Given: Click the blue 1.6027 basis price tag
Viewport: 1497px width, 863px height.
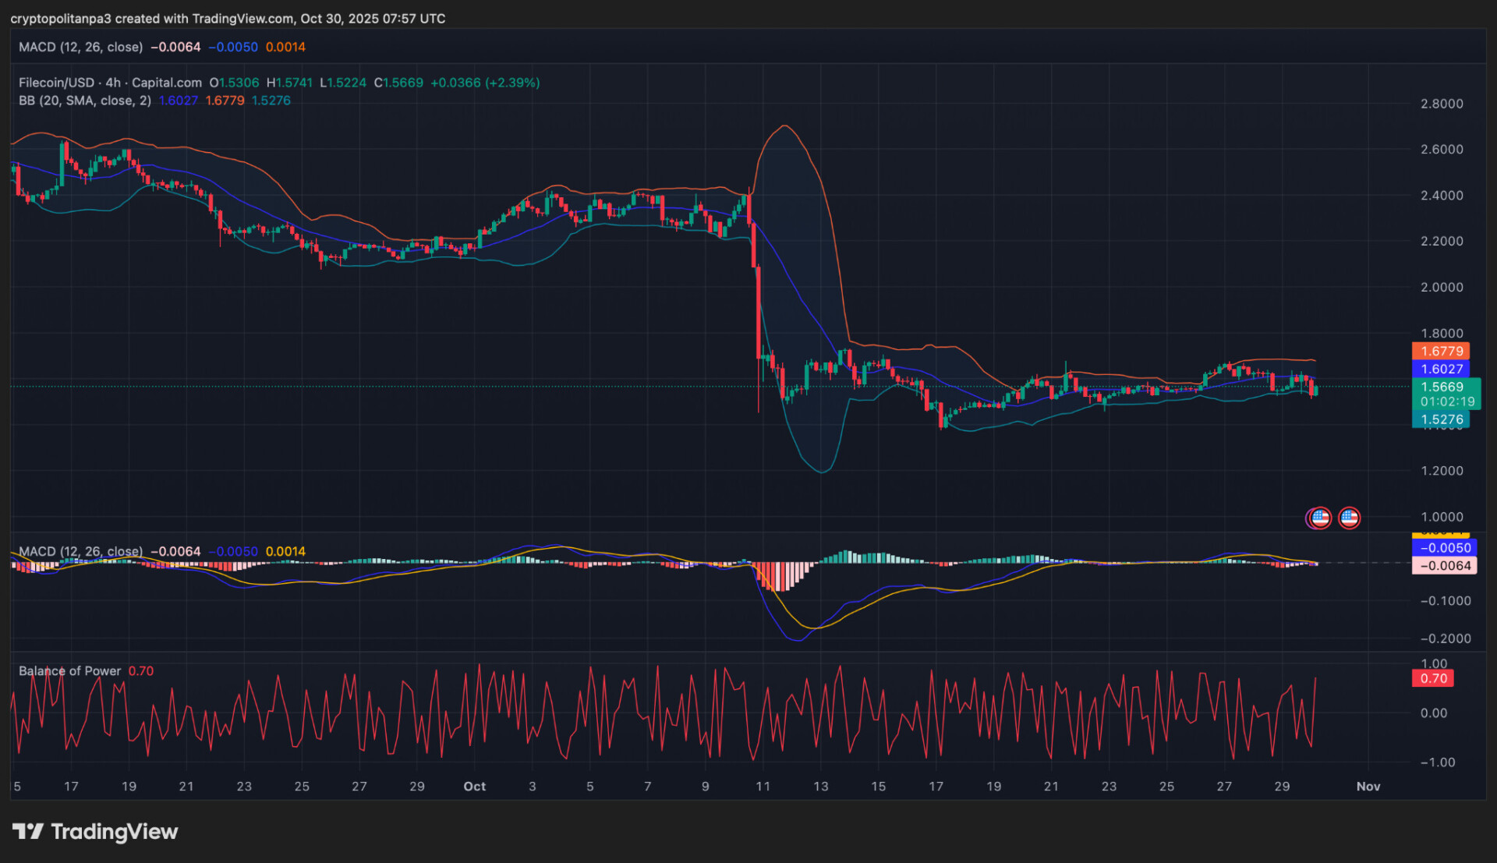Looking at the screenshot, I should 1441,369.
